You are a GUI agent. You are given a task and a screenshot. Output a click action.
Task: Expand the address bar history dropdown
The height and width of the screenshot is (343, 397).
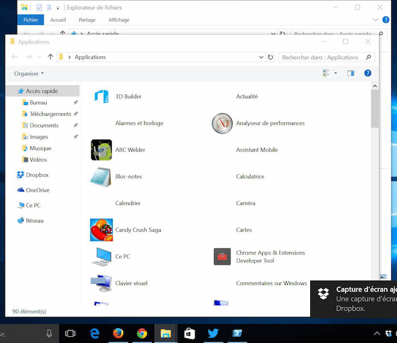[x=261, y=57]
